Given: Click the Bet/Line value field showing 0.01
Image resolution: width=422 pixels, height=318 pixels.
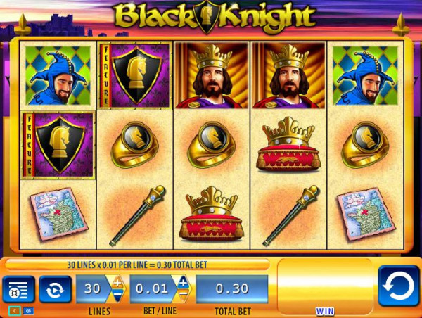Looking at the screenshot, I should [153, 289].
